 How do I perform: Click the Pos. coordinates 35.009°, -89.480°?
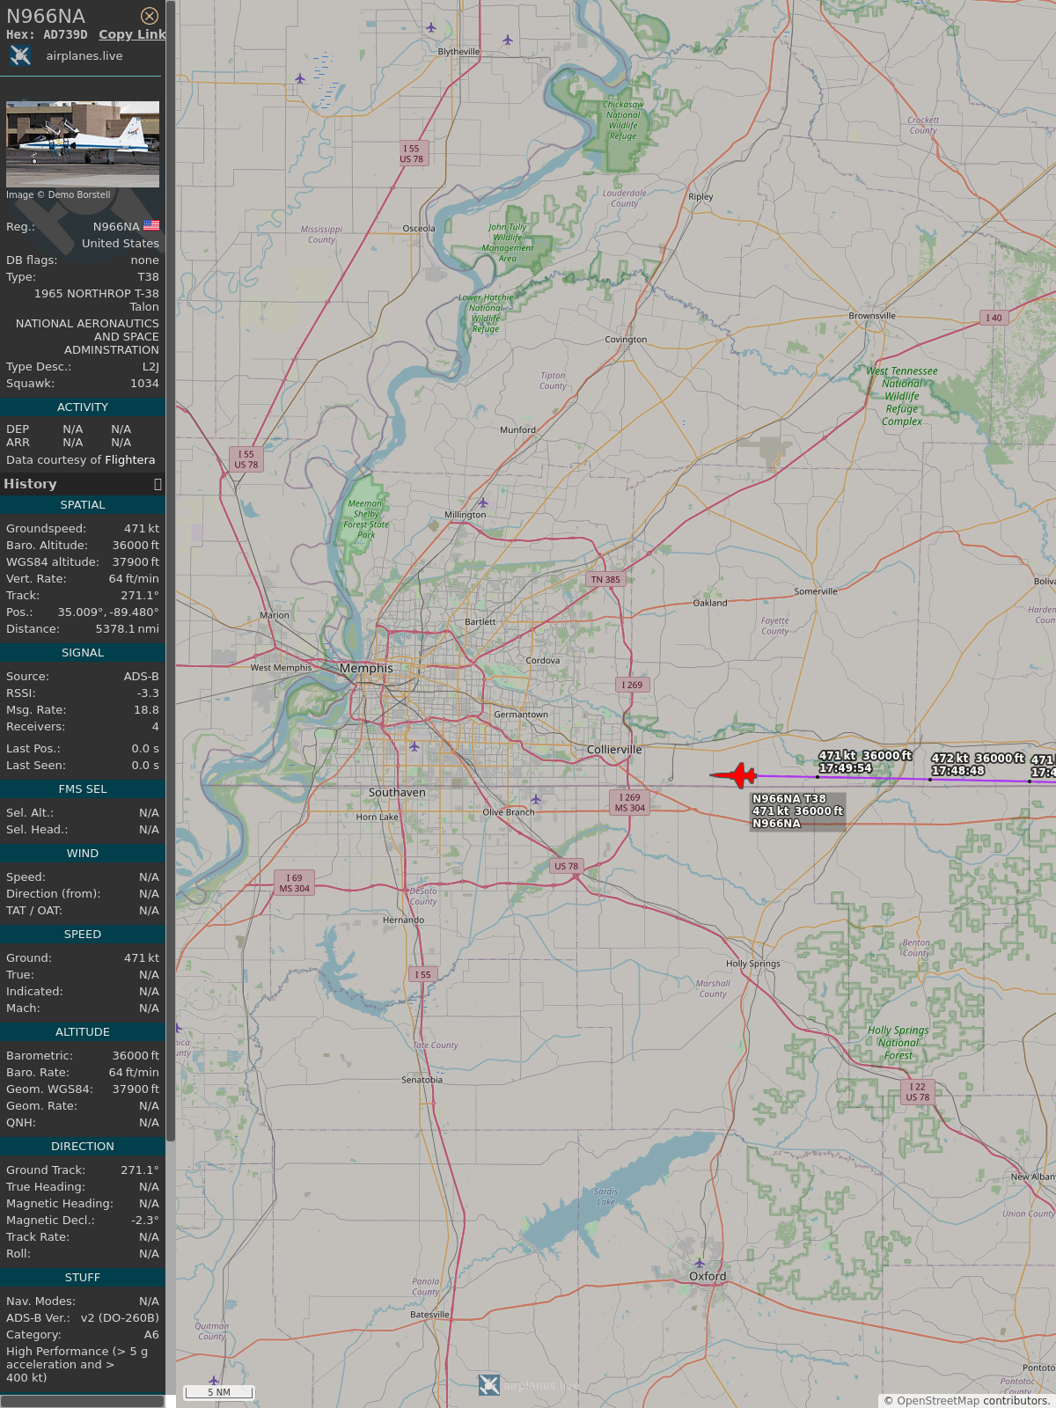coord(108,612)
